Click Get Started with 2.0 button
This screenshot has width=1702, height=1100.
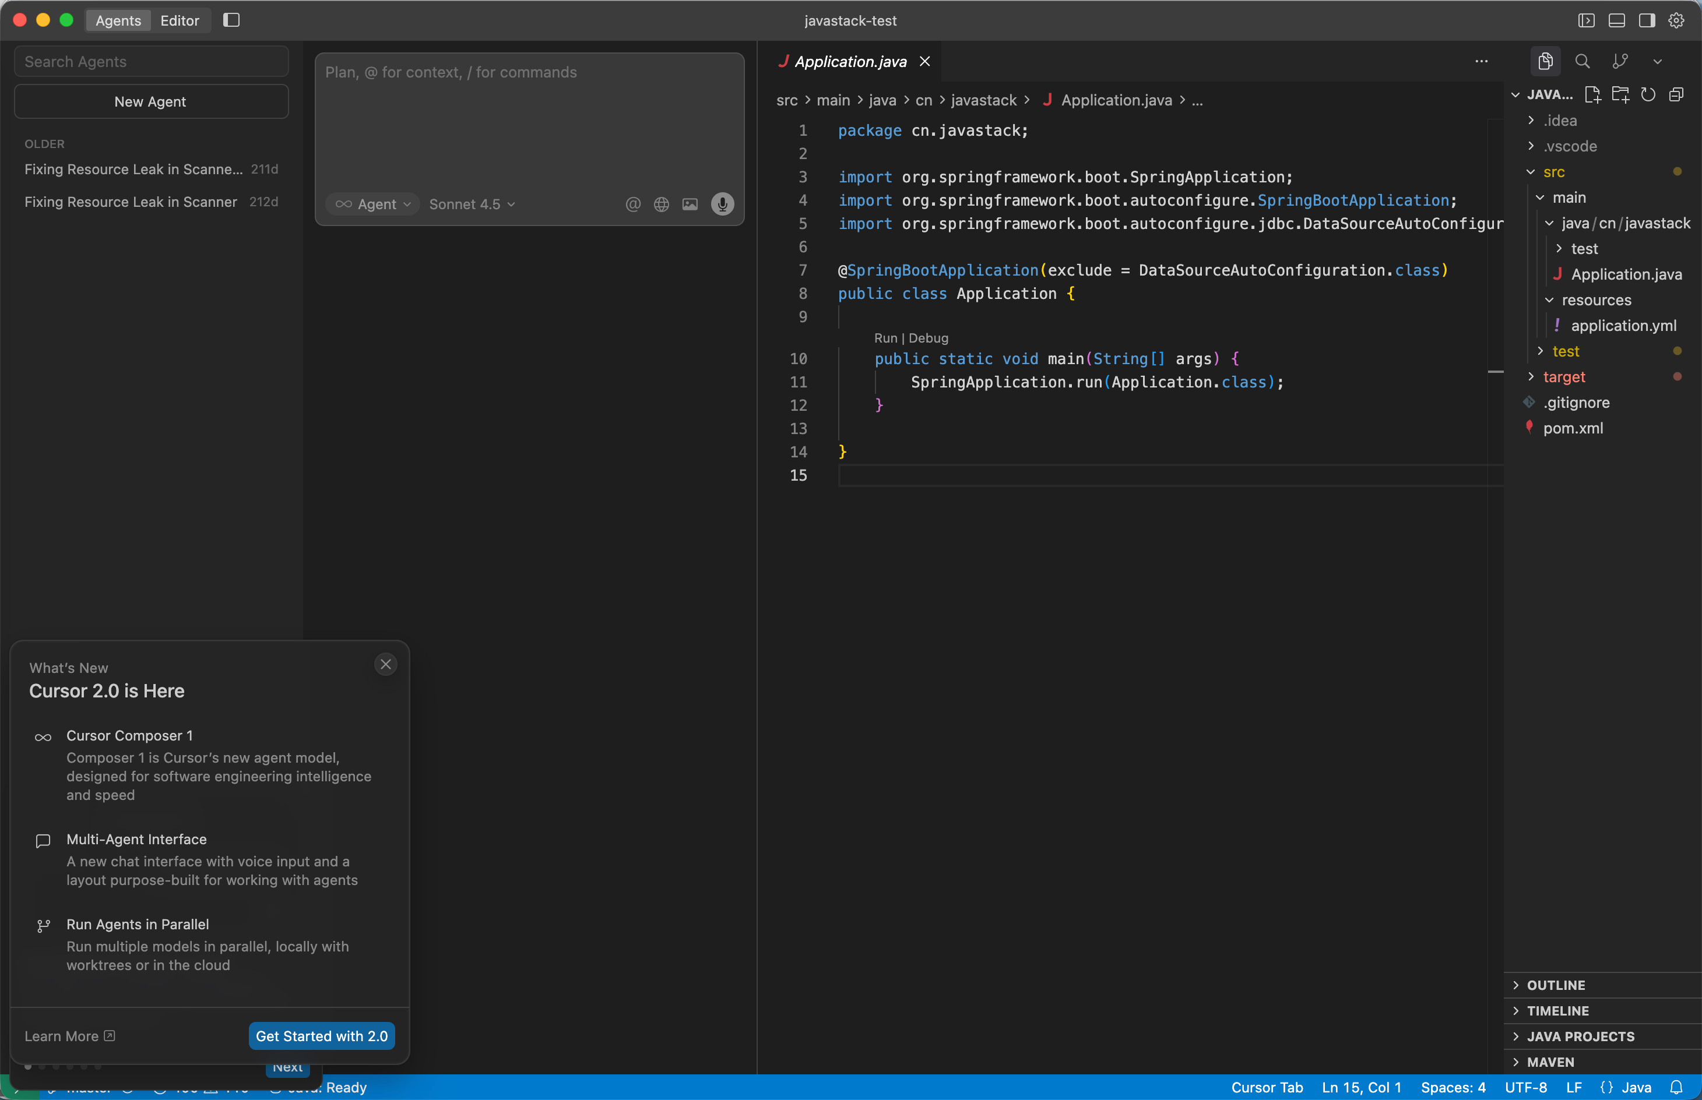click(322, 1036)
